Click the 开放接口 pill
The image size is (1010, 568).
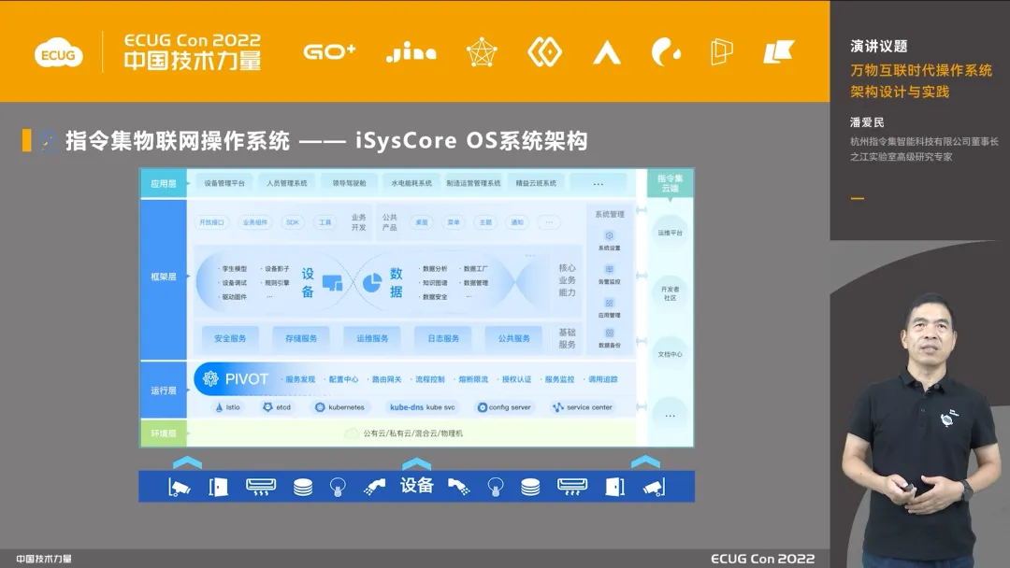[x=211, y=222]
